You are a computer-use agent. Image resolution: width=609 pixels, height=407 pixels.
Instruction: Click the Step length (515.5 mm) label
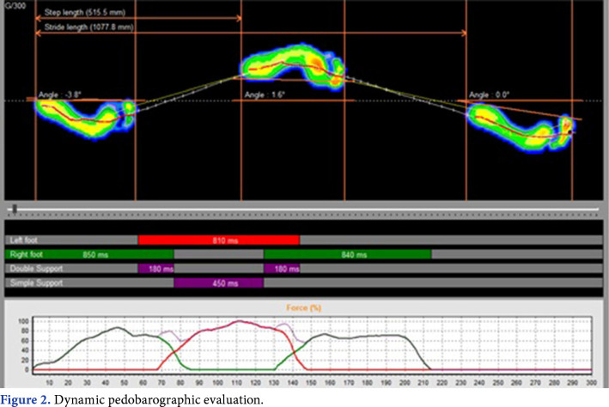[x=85, y=12]
